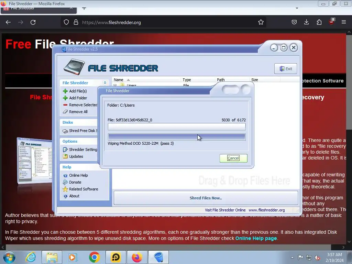Image resolution: width=352 pixels, height=264 pixels.
Task: Click the disk icon beside Shred Free Disk Space
Action: tap(65, 131)
